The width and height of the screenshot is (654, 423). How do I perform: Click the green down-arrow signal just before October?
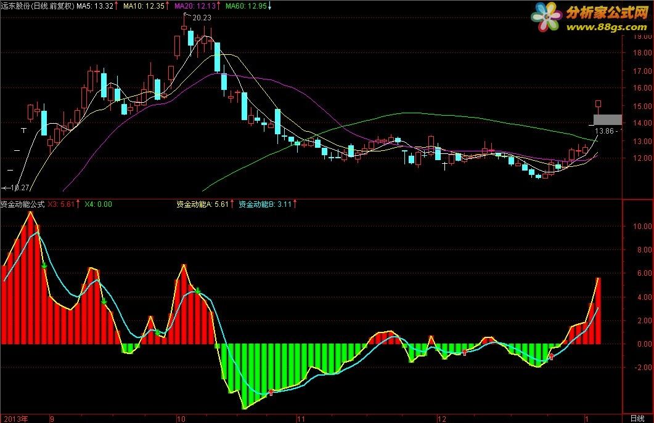tap(157, 332)
